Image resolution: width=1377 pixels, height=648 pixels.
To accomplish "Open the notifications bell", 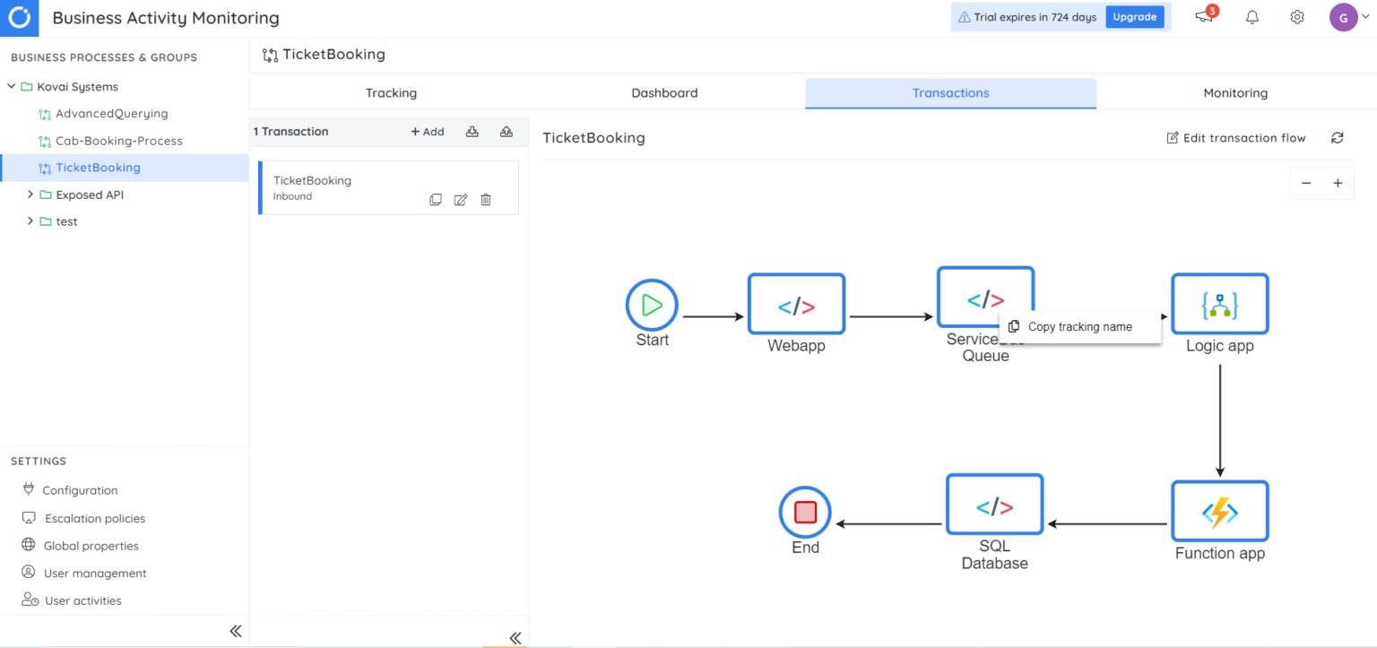I will (1251, 17).
